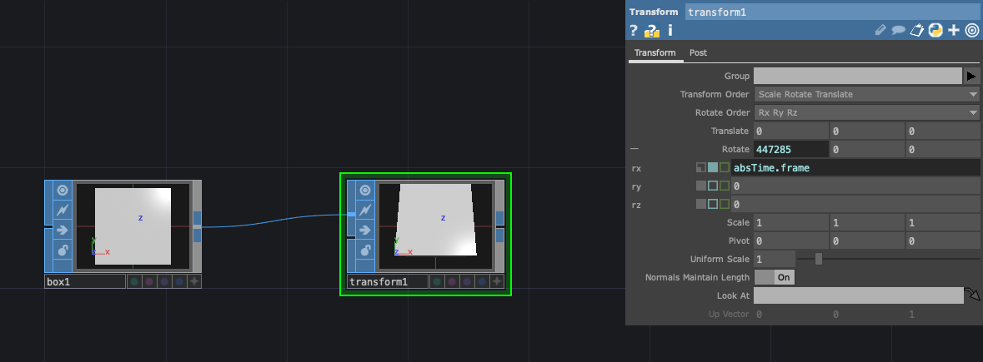Open Rotate Order dropdown
This screenshot has width=983, height=362.
[x=867, y=112]
